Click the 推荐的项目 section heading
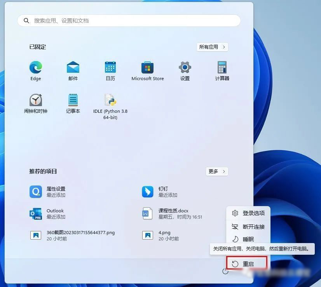The width and height of the screenshot is (321, 287). pos(43,171)
